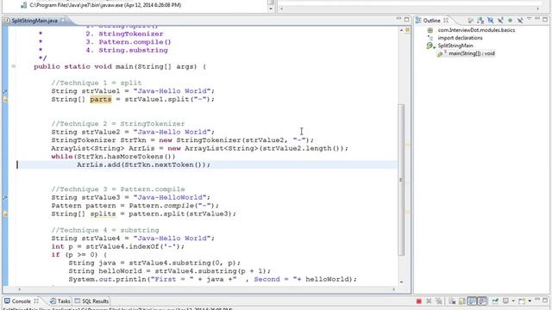The height and width of the screenshot is (310, 552).
Task: Click the Open Console icon
Action: coord(522,301)
